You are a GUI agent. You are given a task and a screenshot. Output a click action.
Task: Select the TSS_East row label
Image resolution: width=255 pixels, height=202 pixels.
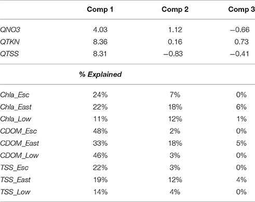[15, 180]
